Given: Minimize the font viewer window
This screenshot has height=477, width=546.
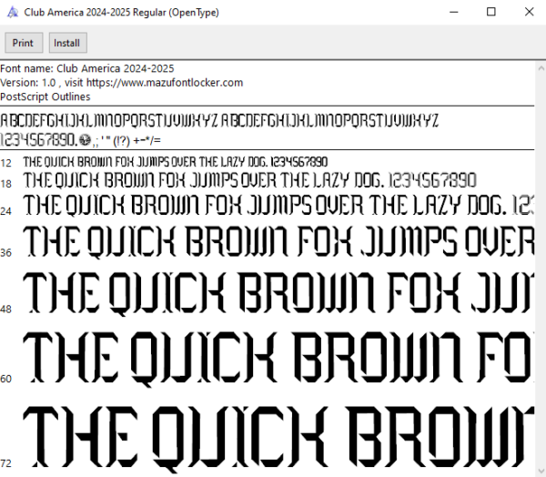Looking at the screenshot, I should pyautogui.click(x=454, y=12).
